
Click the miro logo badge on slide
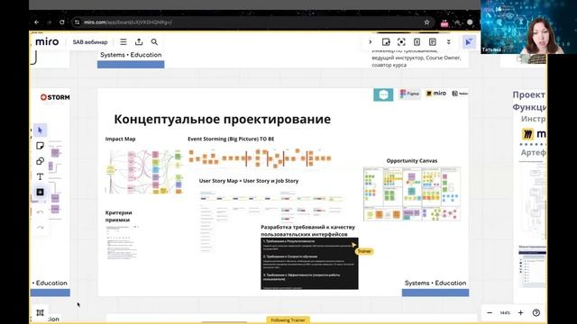click(x=436, y=94)
